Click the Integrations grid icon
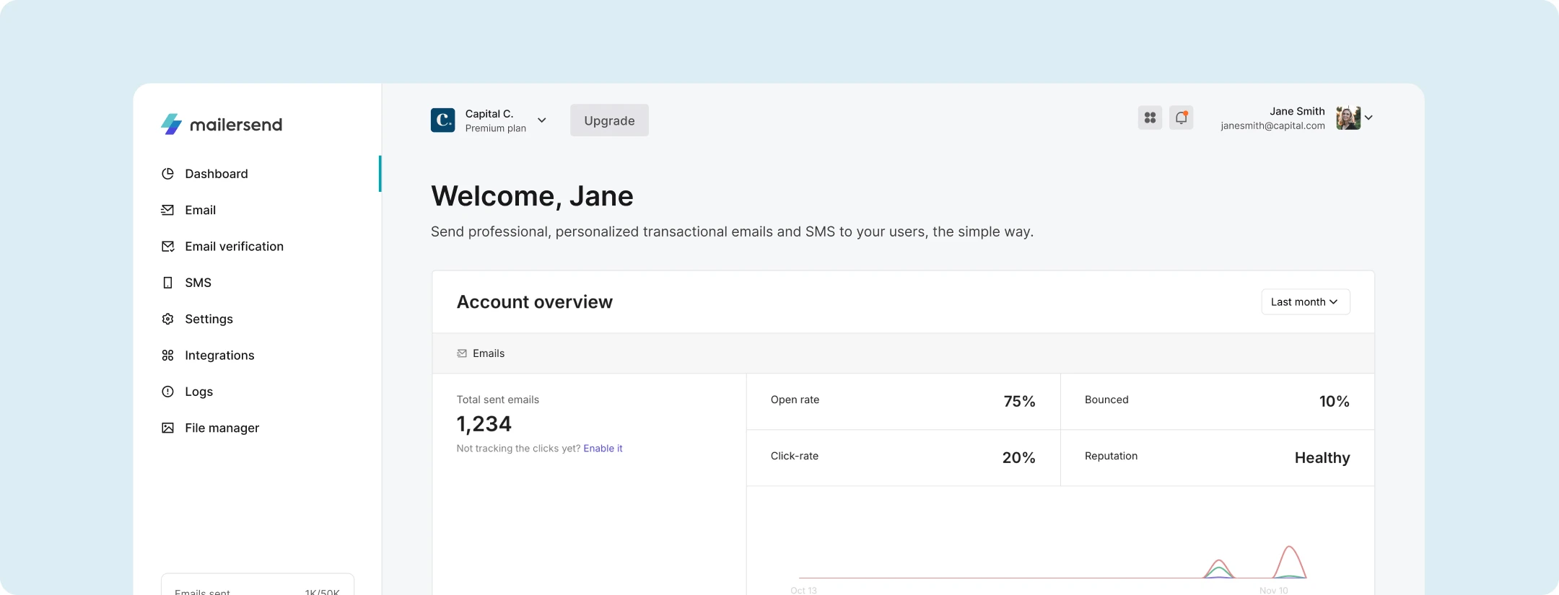The height and width of the screenshot is (595, 1559). tap(167, 355)
